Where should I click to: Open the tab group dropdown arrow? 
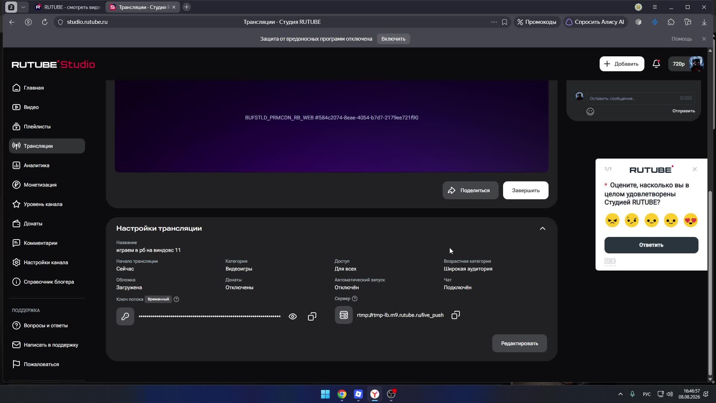click(23, 7)
